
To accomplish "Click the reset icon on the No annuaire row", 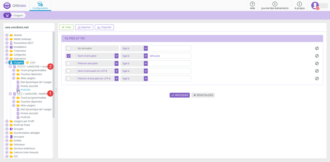I will [317, 48].
